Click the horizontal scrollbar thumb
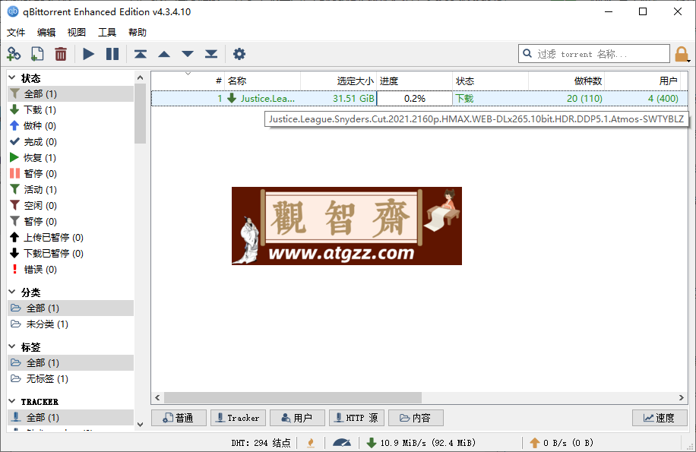The height and width of the screenshot is (452, 696). click(x=293, y=397)
